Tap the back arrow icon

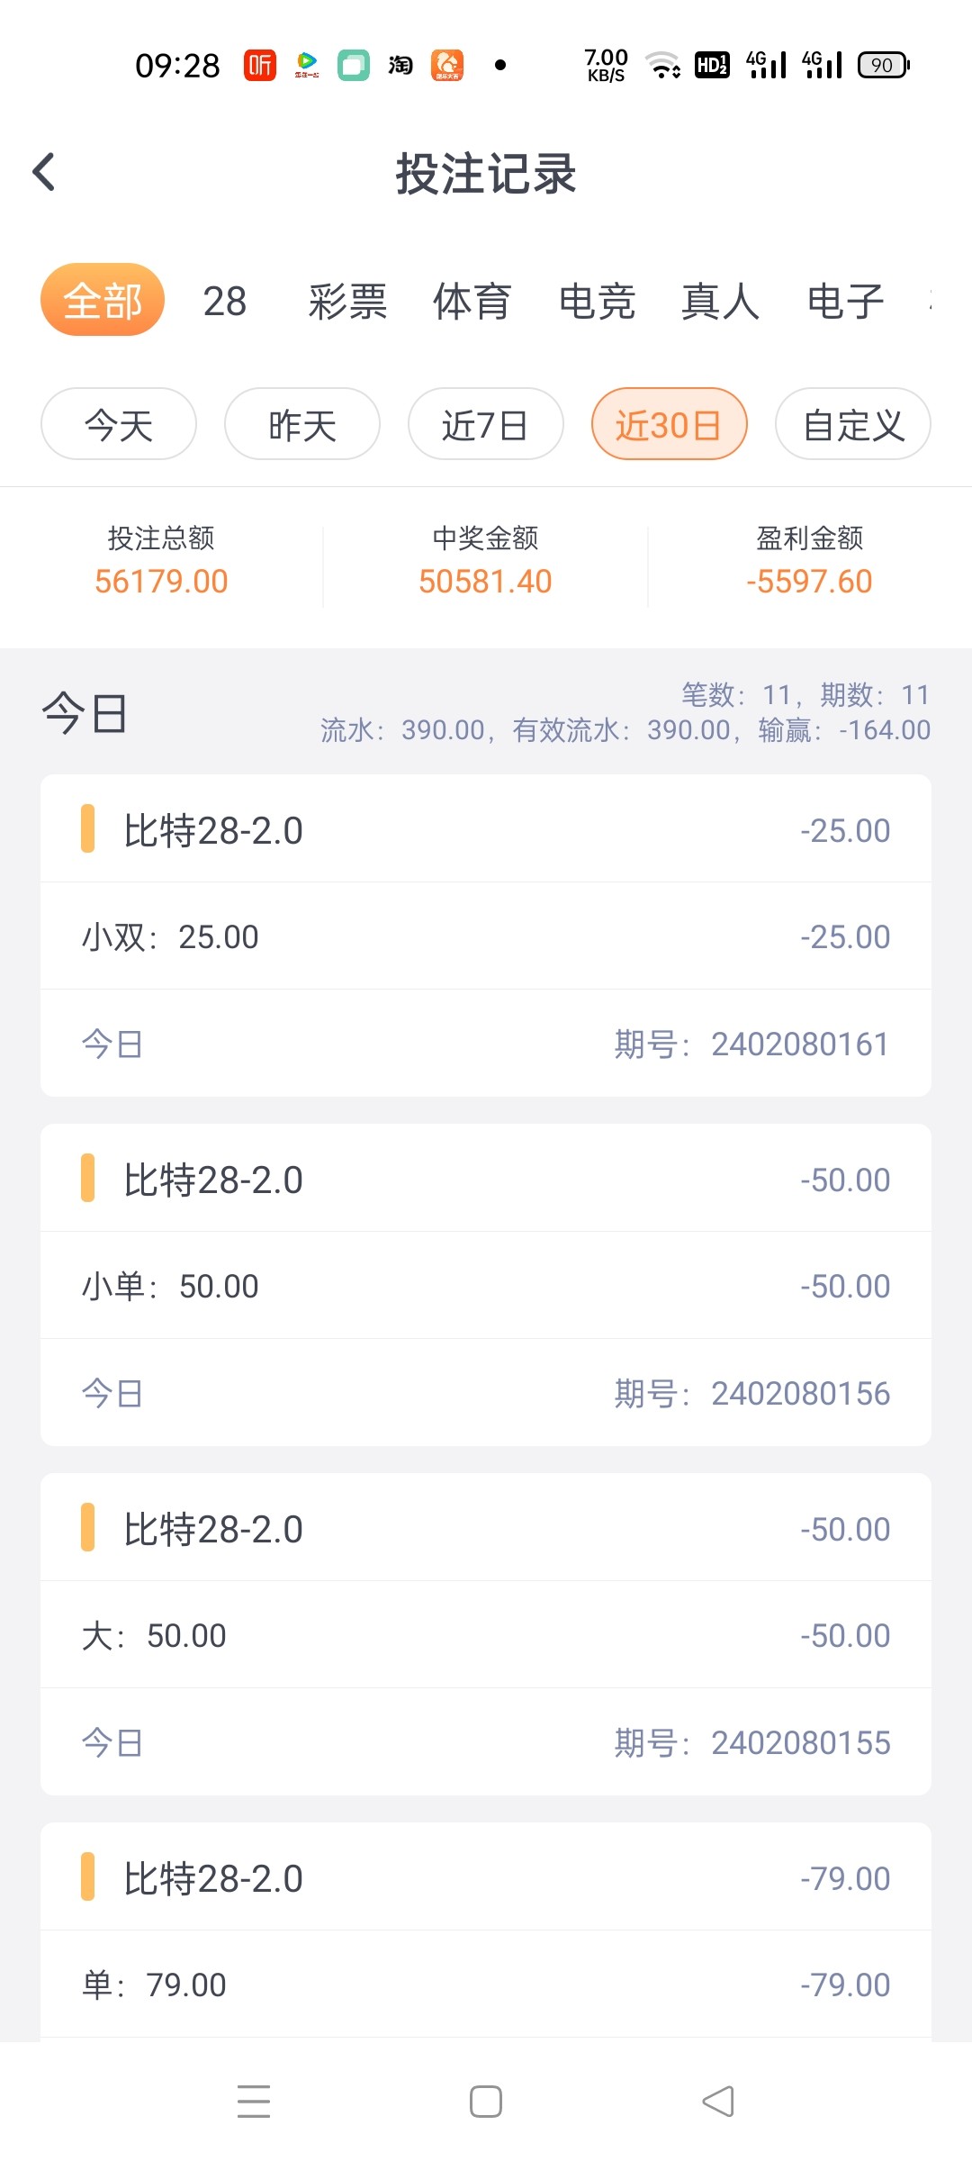click(x=44, y=172)
